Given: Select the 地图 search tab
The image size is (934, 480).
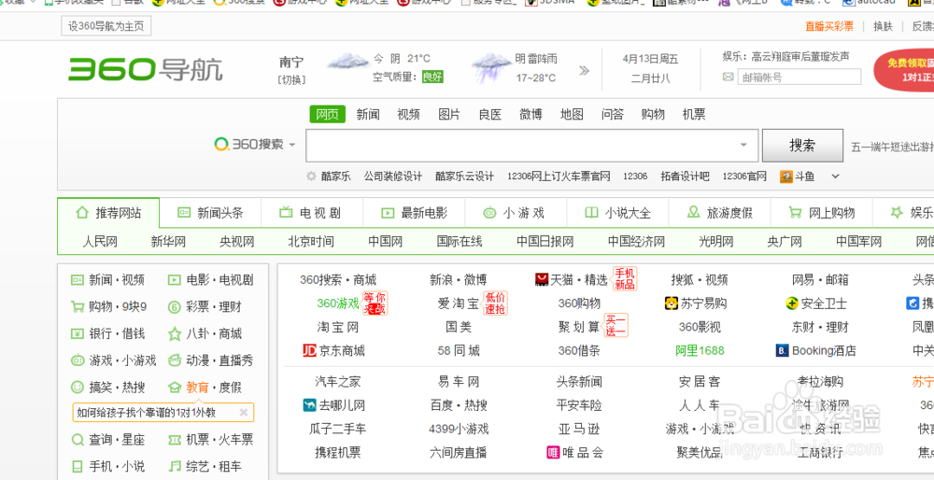Looking at the screenshot, I should (x=572, y=114).
